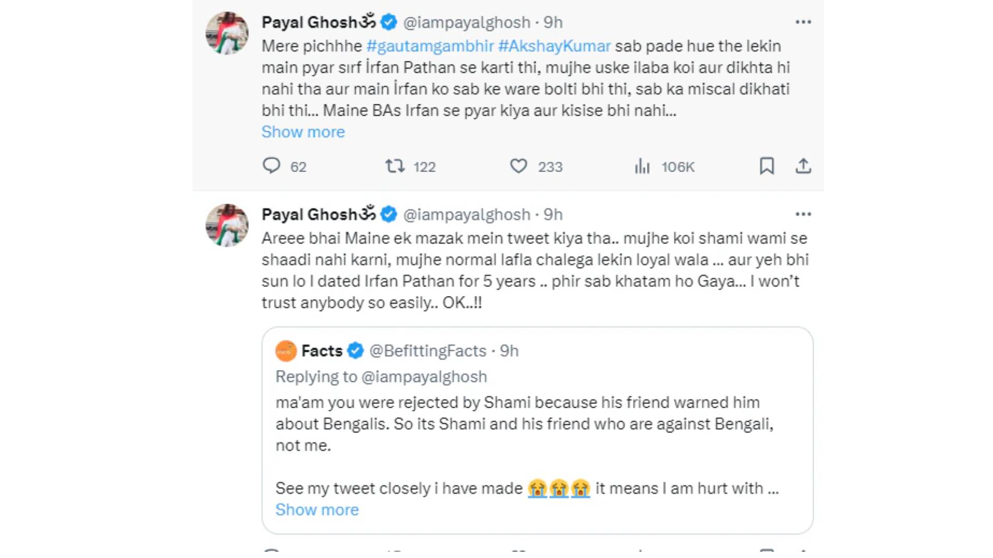The width and height of the screenshot is (993, 558).
Task: Bookmark the first Payal Ghosh tweet
Action: 766,166
